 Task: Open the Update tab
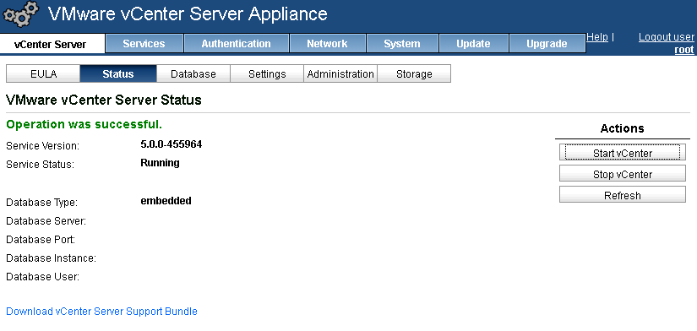(x=473, y=44)
